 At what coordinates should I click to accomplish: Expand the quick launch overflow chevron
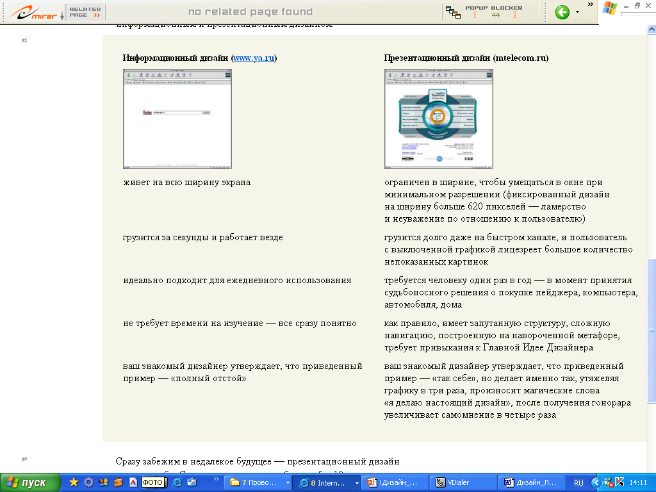pos(217,479)
